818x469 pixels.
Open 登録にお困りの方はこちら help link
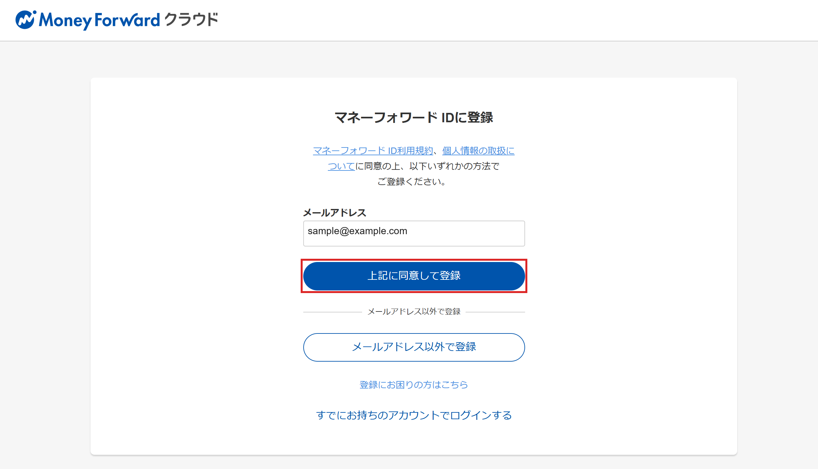click(414, 385)
